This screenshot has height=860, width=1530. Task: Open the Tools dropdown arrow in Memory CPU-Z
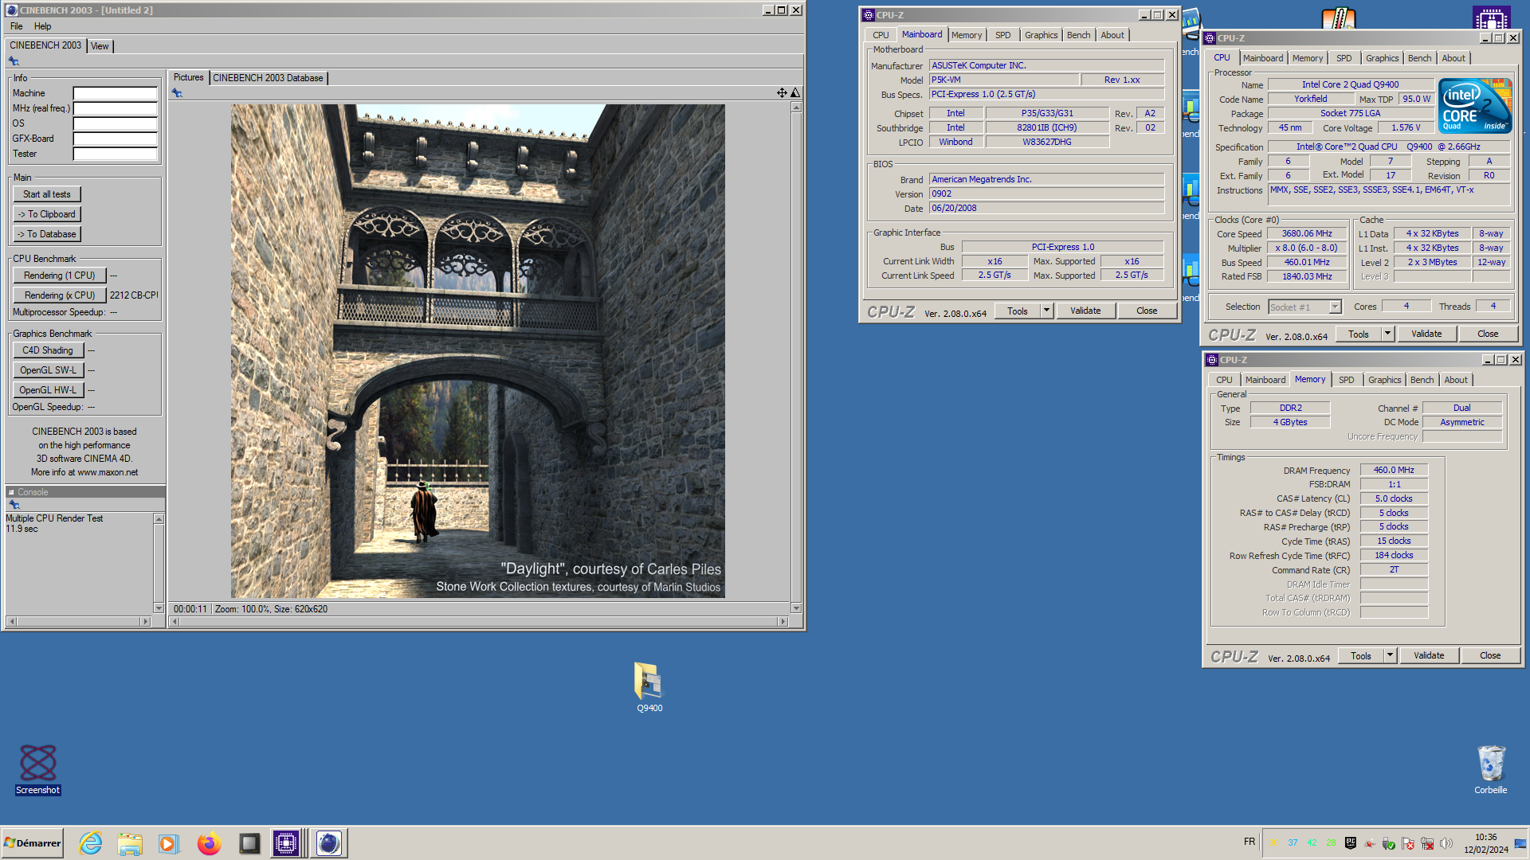coord(1390,655)
